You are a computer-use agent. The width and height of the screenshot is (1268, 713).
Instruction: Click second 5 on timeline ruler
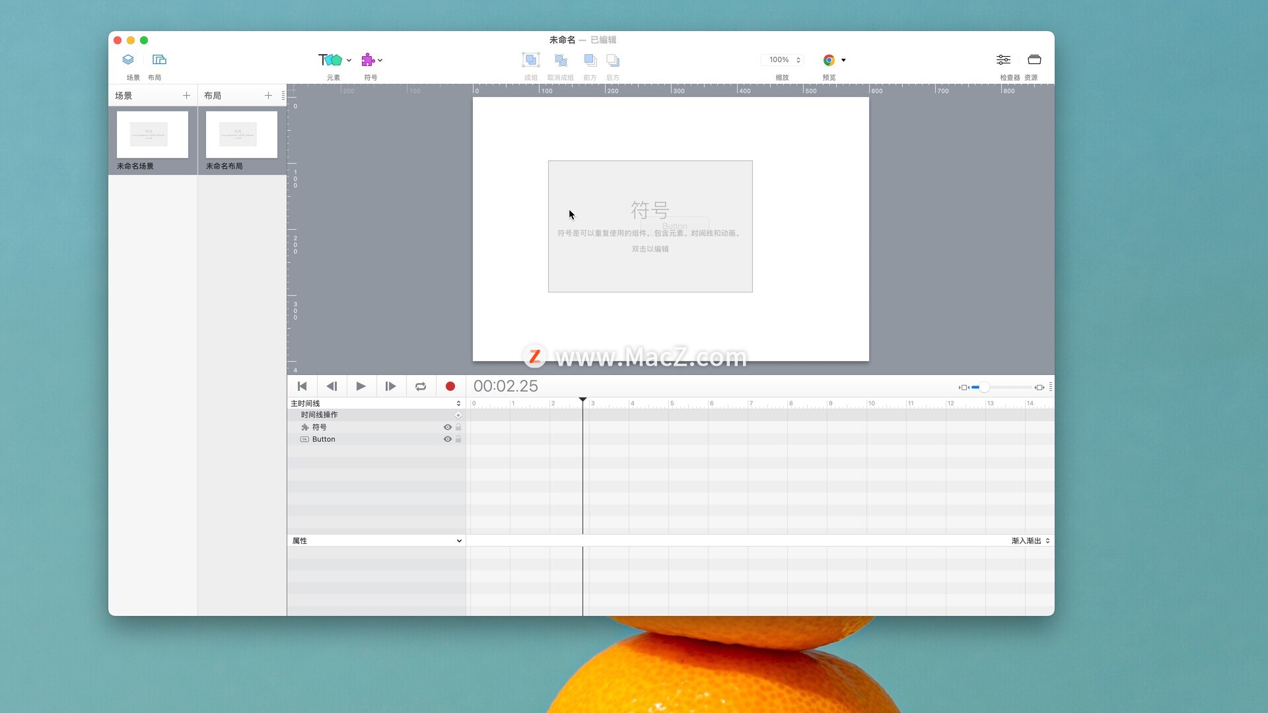pos(672,403)
